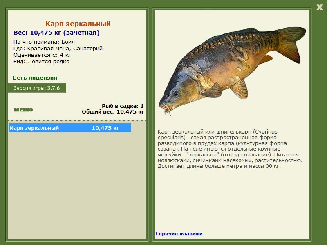Click the Вид: Ловится редко line
The width and height of the screenshot is (327, 245).
(41, 62)
